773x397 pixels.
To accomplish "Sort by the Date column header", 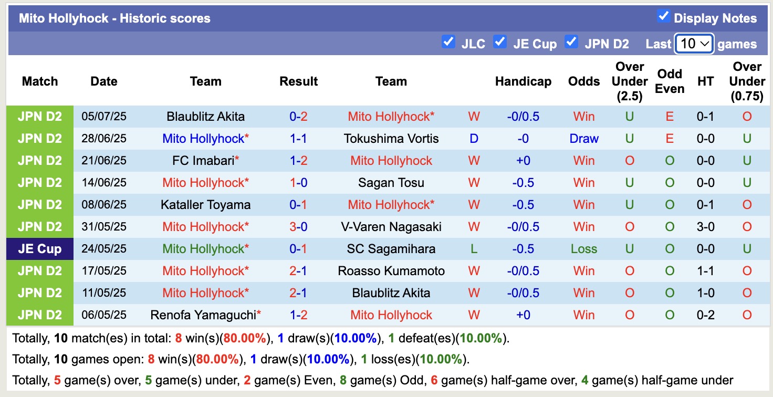I will pyautogui.click(x=103, y=81).
